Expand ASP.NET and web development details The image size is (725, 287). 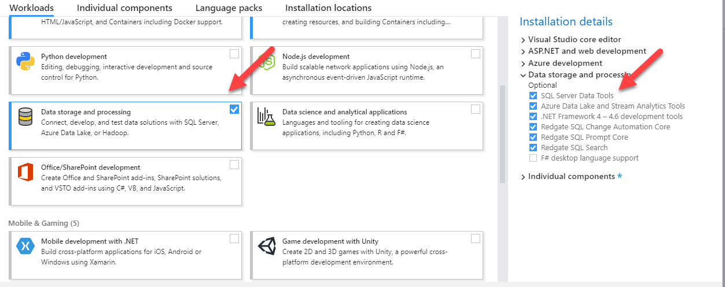click(523, 51)
